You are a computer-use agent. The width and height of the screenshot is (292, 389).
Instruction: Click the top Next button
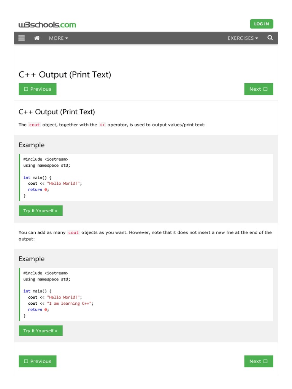[259, 89]
